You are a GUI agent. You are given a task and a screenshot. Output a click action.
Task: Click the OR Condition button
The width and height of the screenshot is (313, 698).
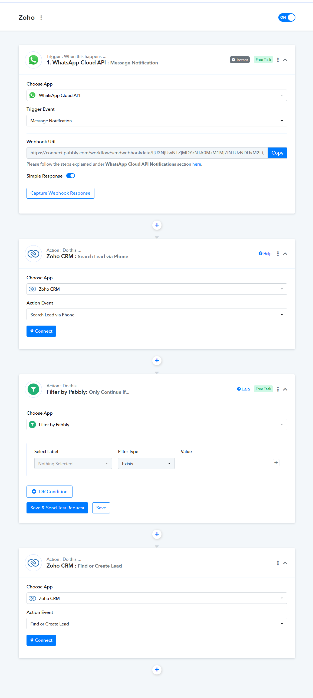(50, 492)
